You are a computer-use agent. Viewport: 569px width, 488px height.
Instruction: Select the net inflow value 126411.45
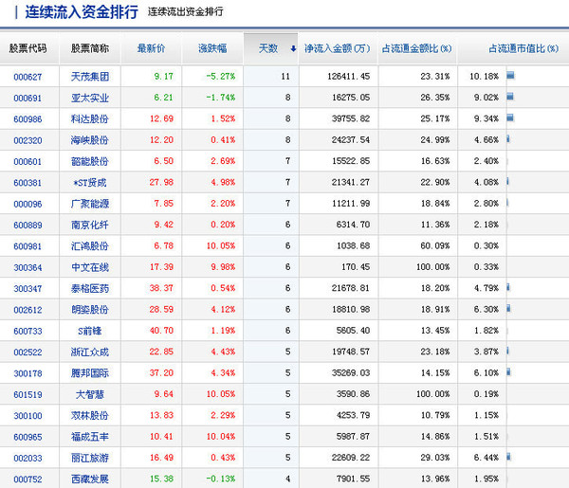tap(348, 77)
